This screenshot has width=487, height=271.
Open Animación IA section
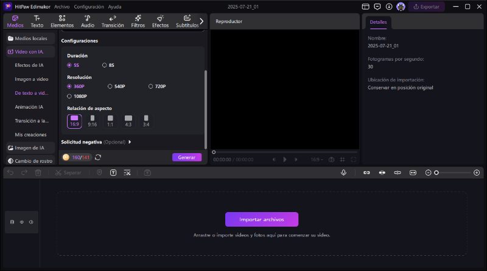(x=29, y=107)
